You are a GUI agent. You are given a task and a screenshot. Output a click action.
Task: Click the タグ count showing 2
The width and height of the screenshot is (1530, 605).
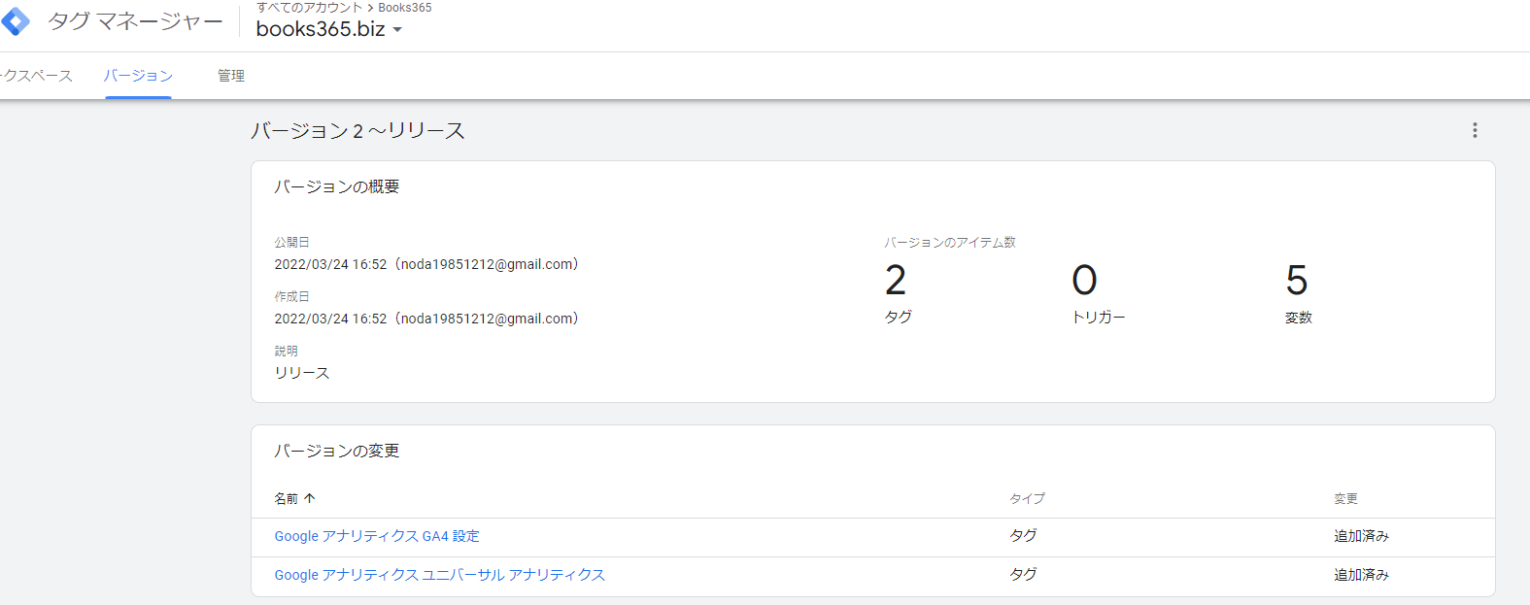point(897,282)
